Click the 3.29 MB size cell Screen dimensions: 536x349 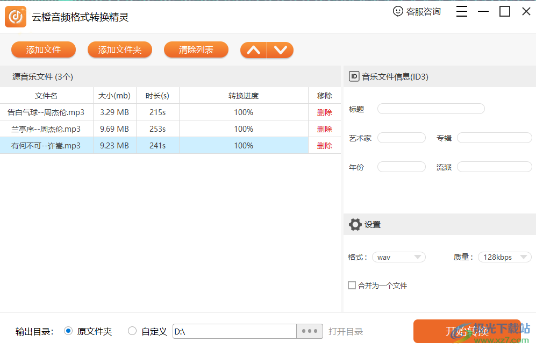(114, 112)
